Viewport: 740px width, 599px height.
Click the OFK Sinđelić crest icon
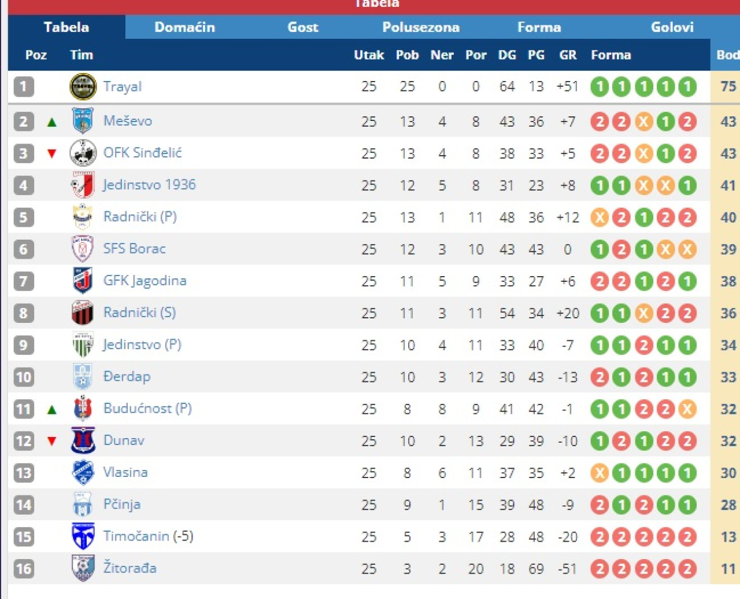(83, 153)
